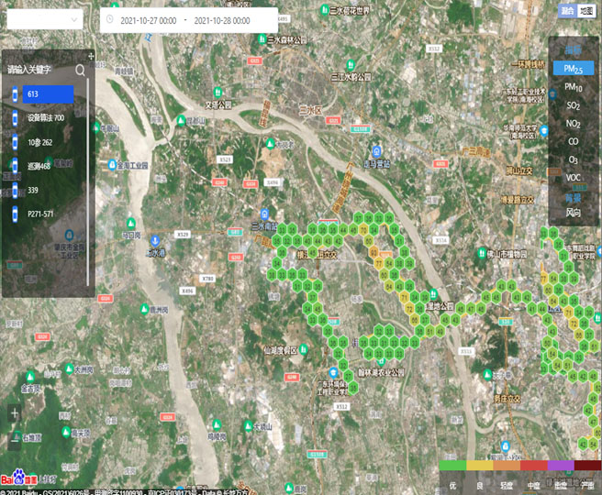Click the vehicle icon next to P271-571
Screen dimensions: 602x495
[x=16, y=214]
